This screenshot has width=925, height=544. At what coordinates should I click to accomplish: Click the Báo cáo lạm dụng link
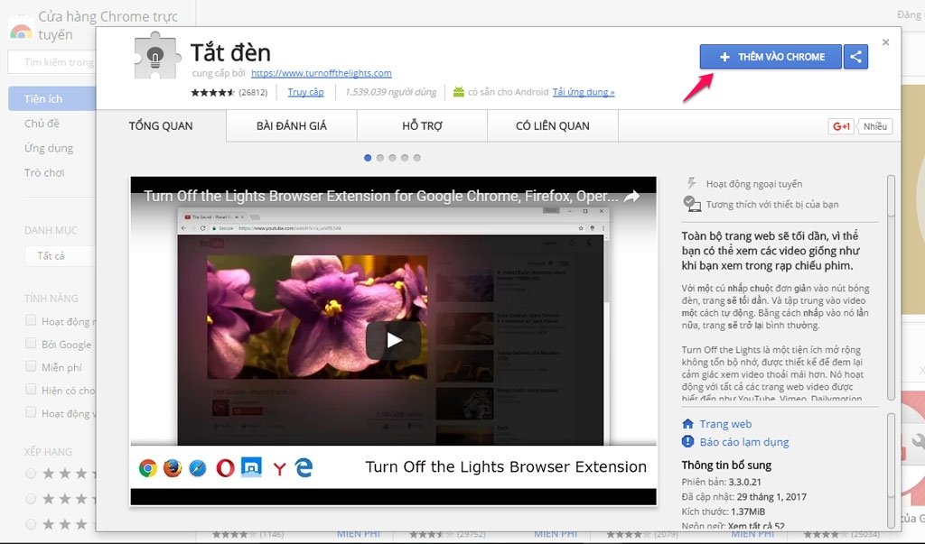pos(743,442)
